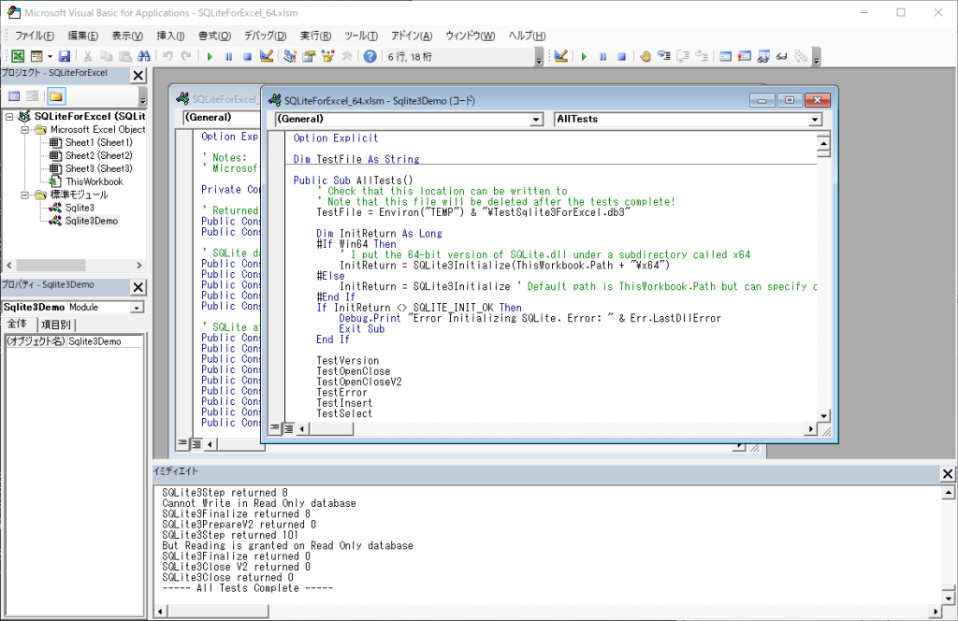Click the Redo arrow icon
The image size is (958, 621).
click(x=186, y=57)
